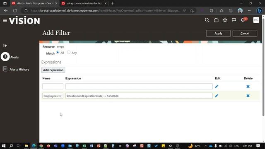Click the Read aloud icon in address bar
The height and width of the screenshot is (149, 265).
pos(184,11)
